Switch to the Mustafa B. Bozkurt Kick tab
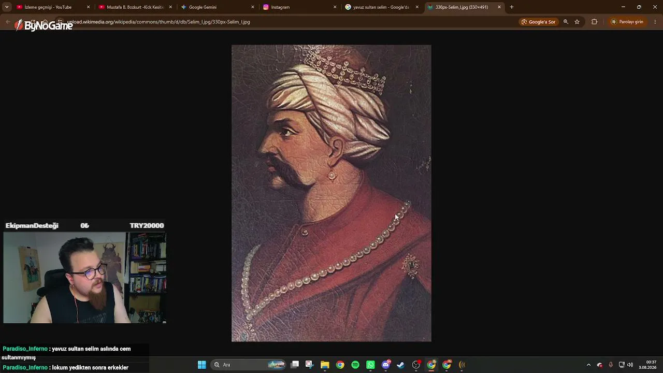Screen dimensions: 663x373 coord(135,7)
